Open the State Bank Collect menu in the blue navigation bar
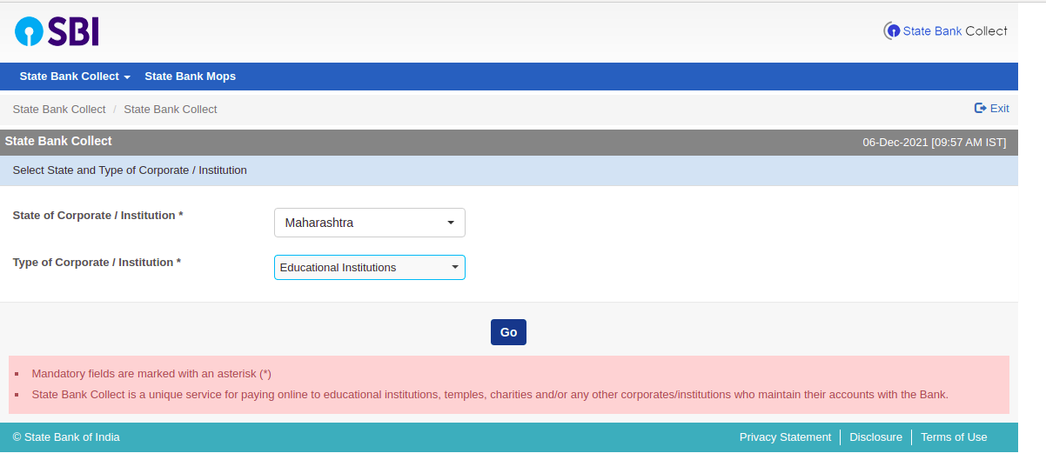The width and height of the screenshot is (1046, 460). tap(75, 77)
